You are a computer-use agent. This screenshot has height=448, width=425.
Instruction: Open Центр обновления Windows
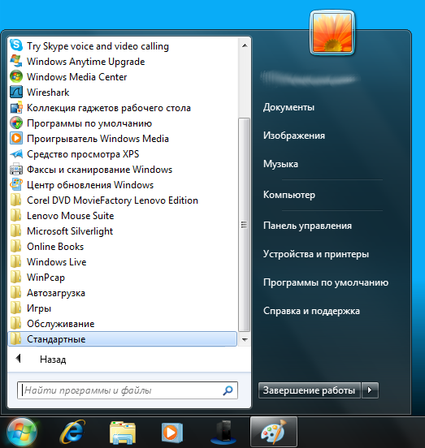(123, 185)
